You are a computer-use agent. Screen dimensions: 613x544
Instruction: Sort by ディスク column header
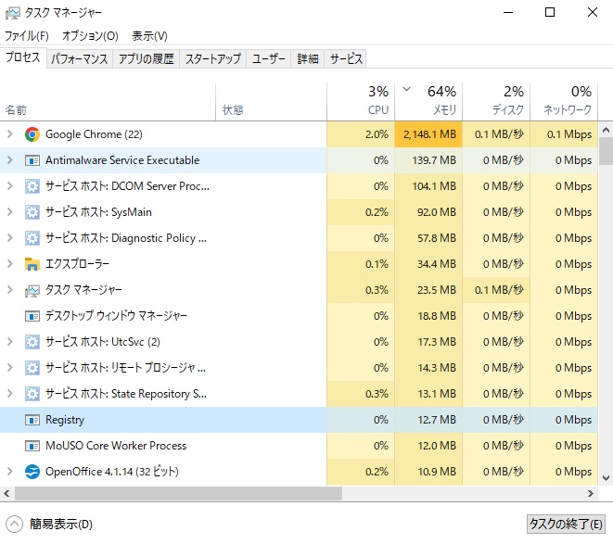click(x=496, y=101)
